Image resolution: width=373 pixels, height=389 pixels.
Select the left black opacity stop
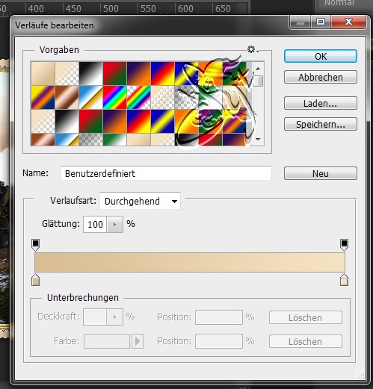pos(36,245)
